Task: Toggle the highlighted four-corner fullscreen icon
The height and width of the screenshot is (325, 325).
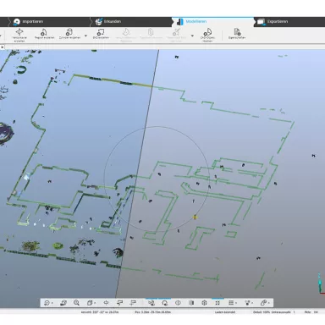Action: click(218, 303)
